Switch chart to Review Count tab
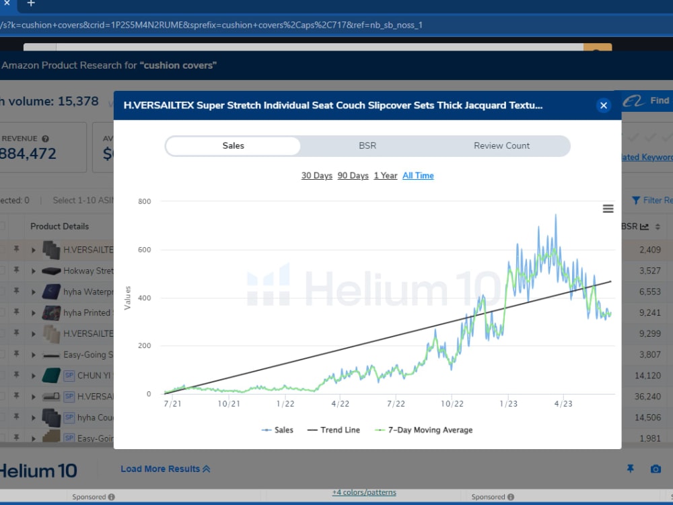This screenshot has width=673, height=505. (x=501, y=146)
